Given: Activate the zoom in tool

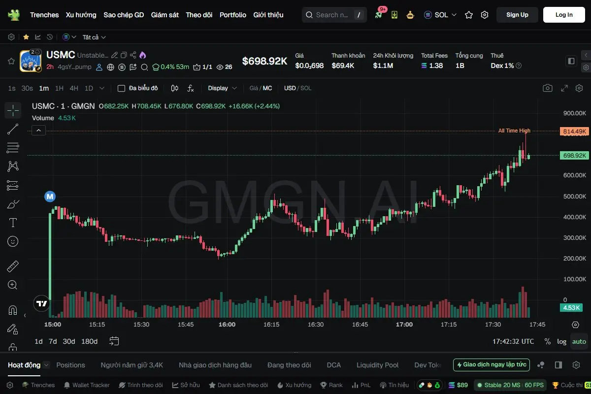Looking at the screenshot, I should 13,285.
